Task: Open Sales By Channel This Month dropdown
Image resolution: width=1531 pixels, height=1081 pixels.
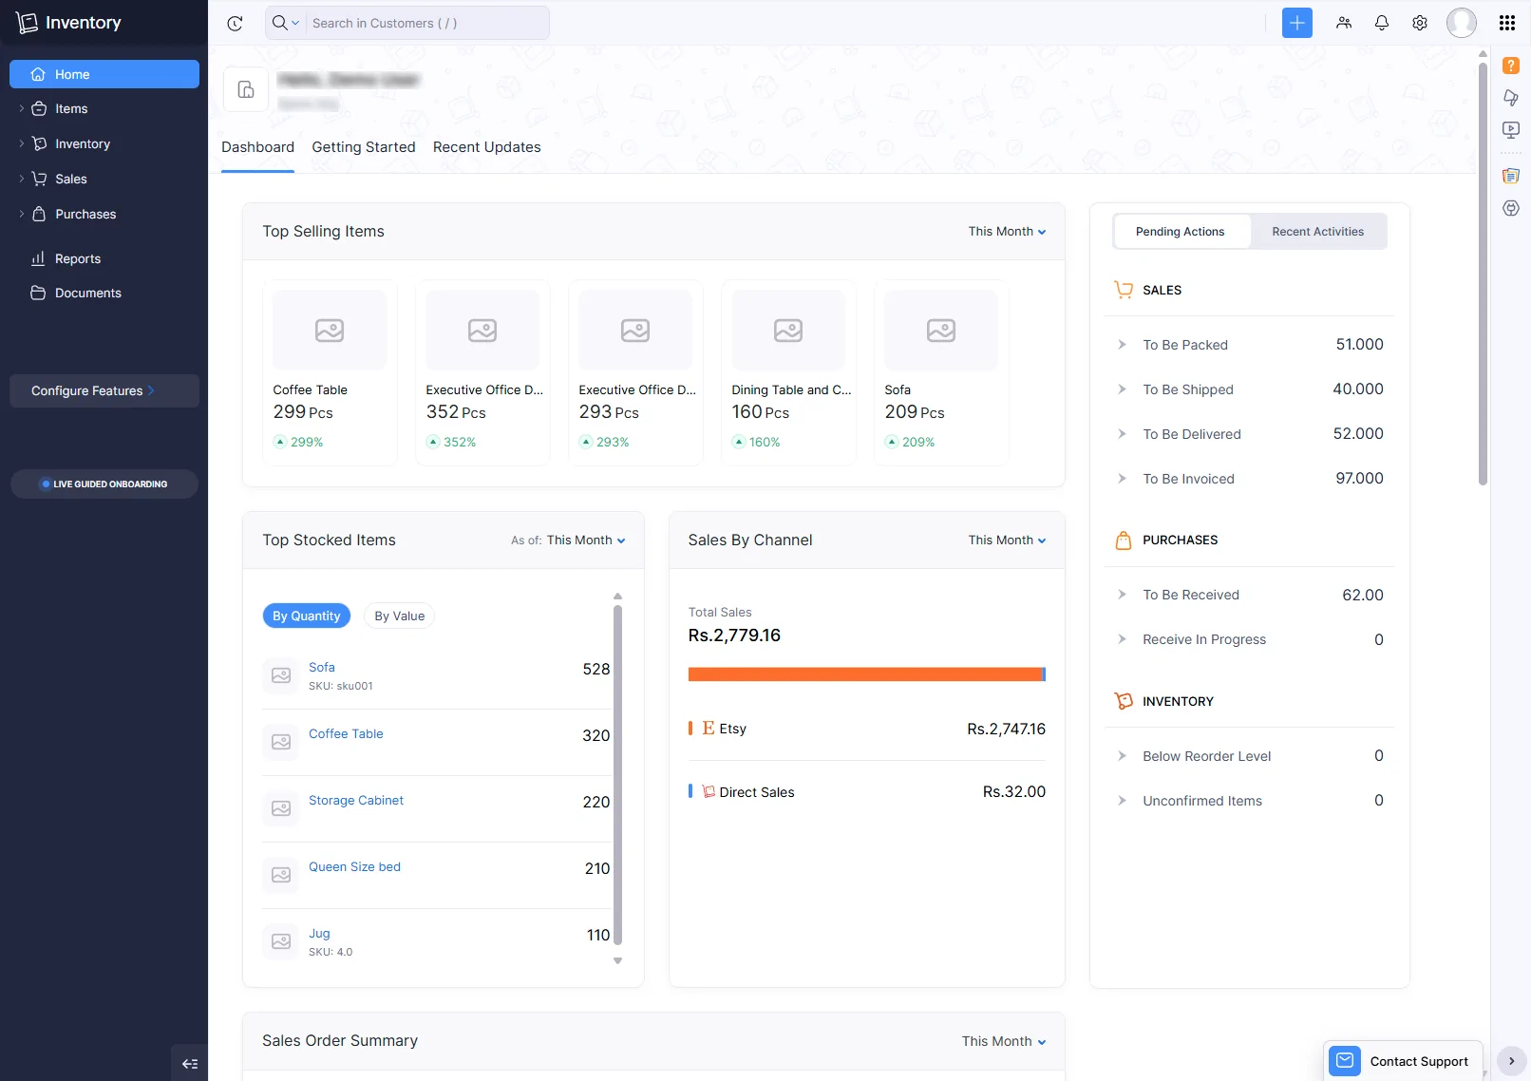Action: 1007,540
